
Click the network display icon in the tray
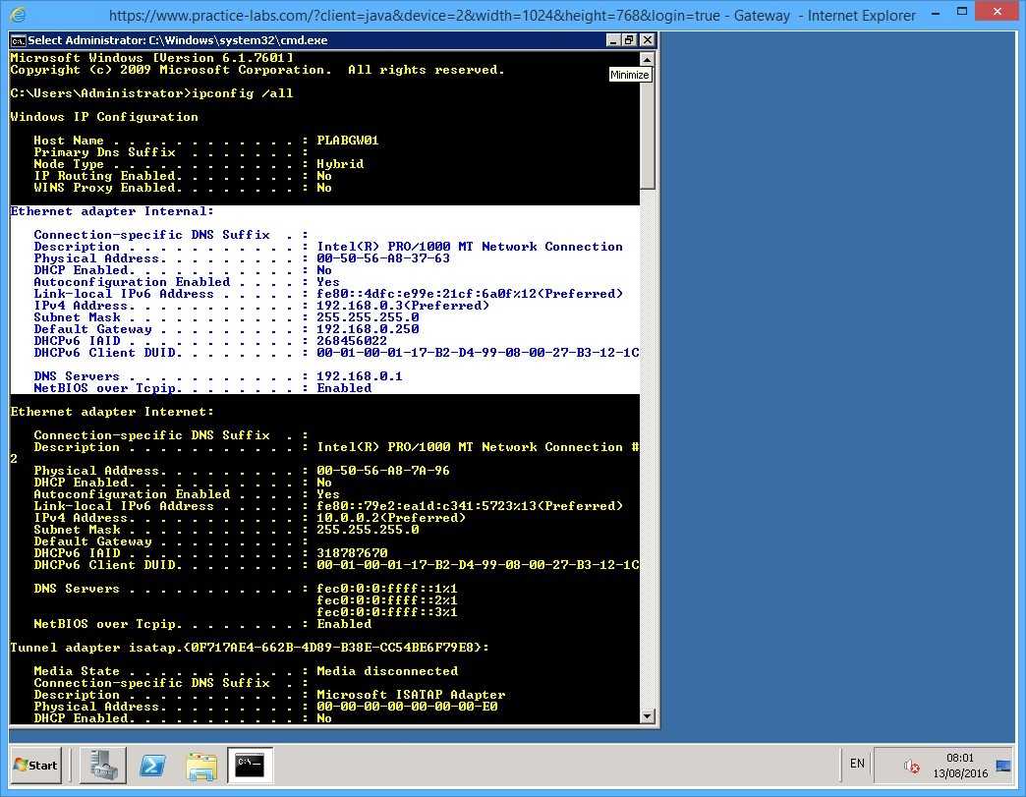tap(1001, 766)
